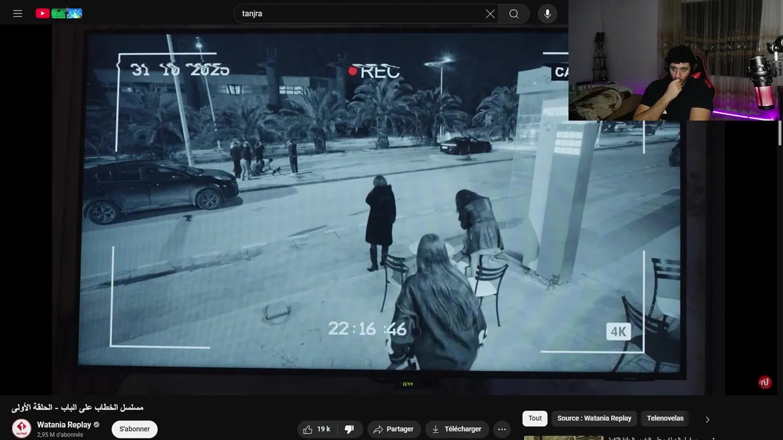The width and height of the screenshot is (783, 440).
Task: Click the Arabic video title text
Action: click(77, 407)
